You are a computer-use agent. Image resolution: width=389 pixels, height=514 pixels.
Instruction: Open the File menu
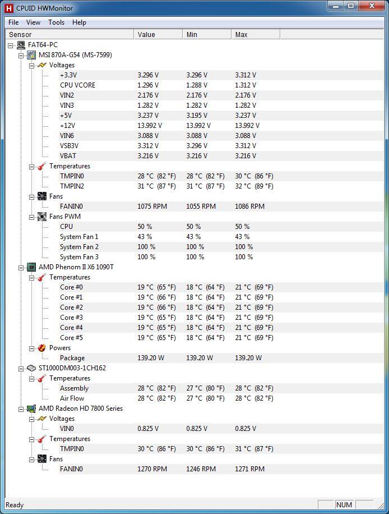point(13,22)
